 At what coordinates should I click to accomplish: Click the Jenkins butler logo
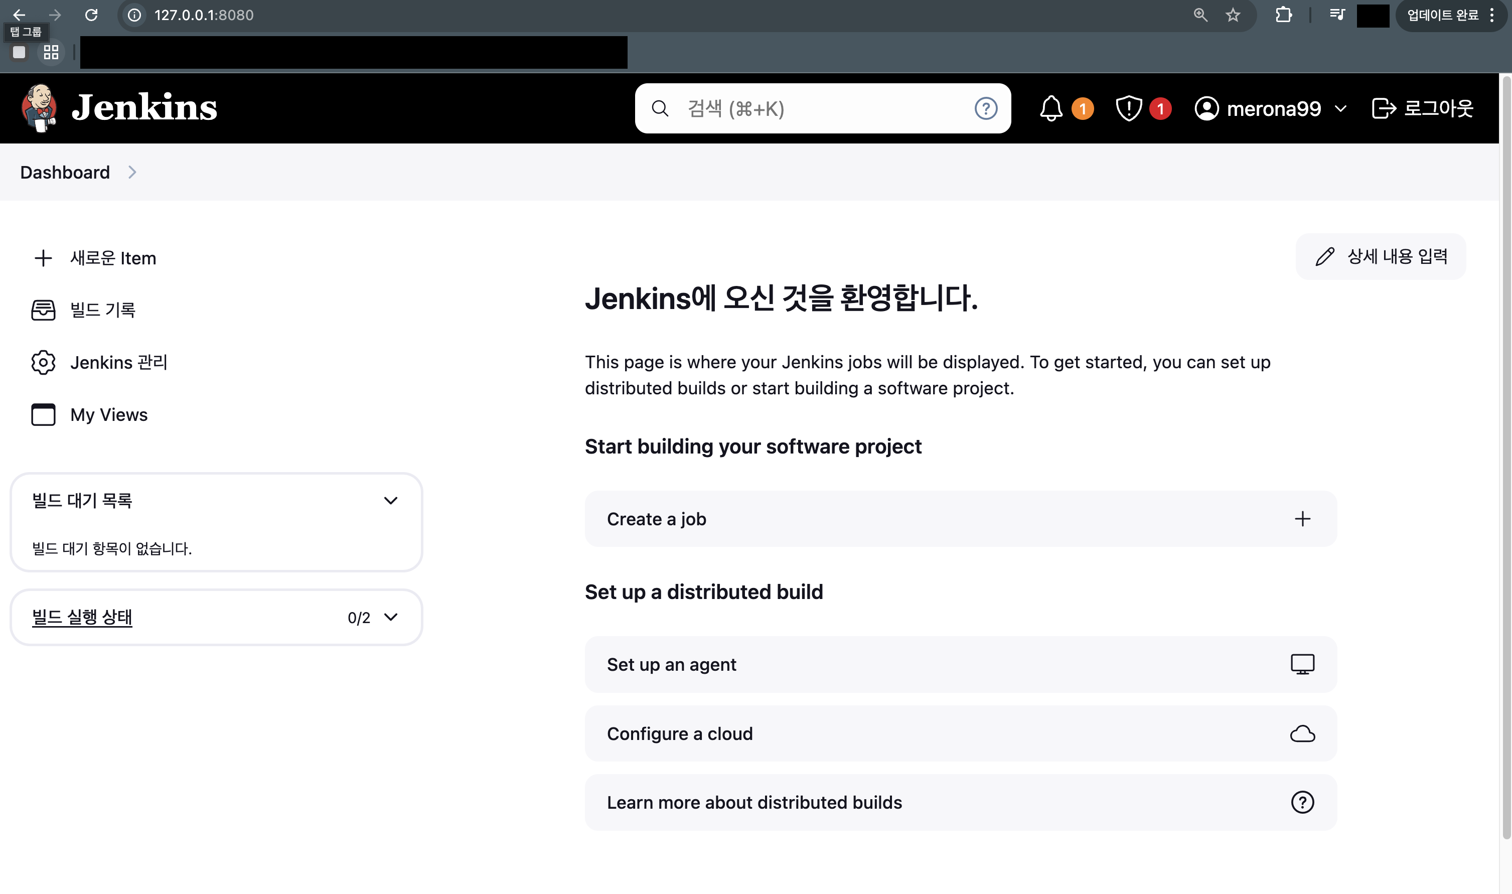40,108
